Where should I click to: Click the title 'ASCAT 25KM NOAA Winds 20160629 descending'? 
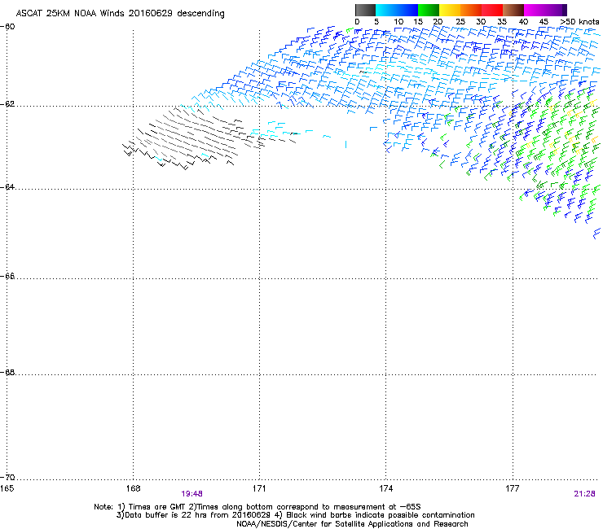click(121, 13)
